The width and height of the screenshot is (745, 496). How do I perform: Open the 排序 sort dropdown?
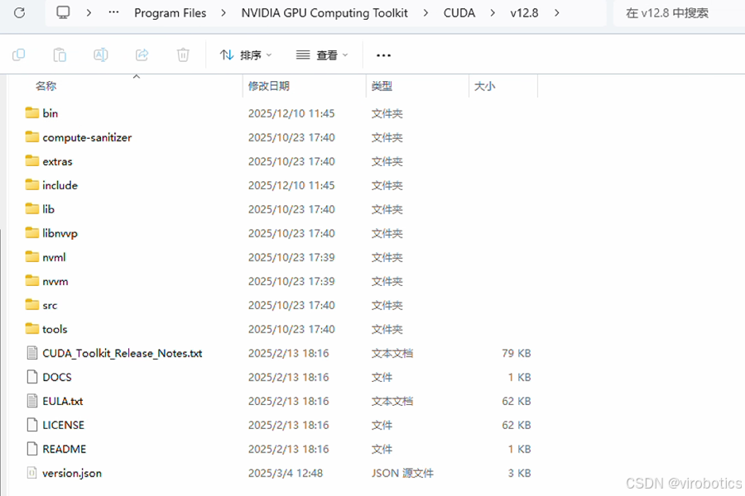[246, 55]
